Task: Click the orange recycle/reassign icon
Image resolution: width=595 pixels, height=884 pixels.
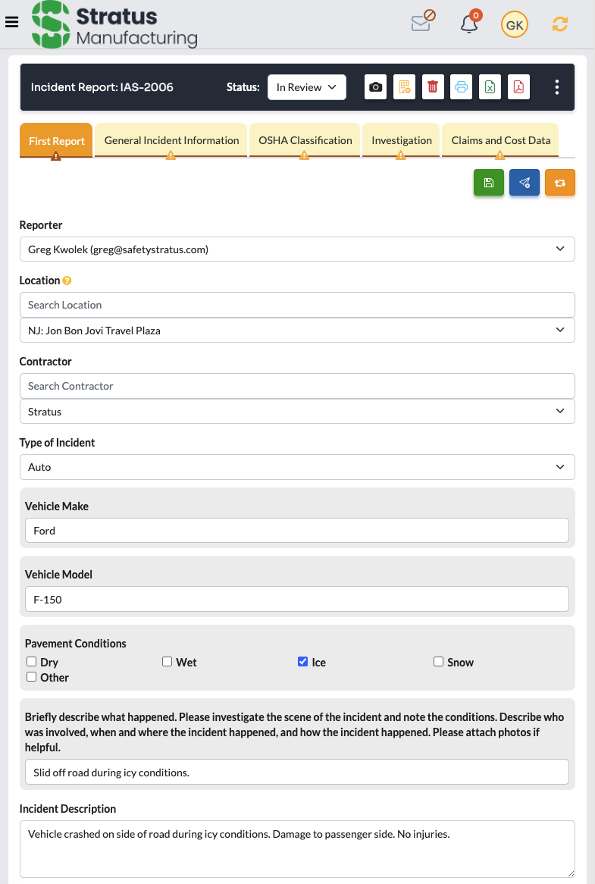Action: 559,182
